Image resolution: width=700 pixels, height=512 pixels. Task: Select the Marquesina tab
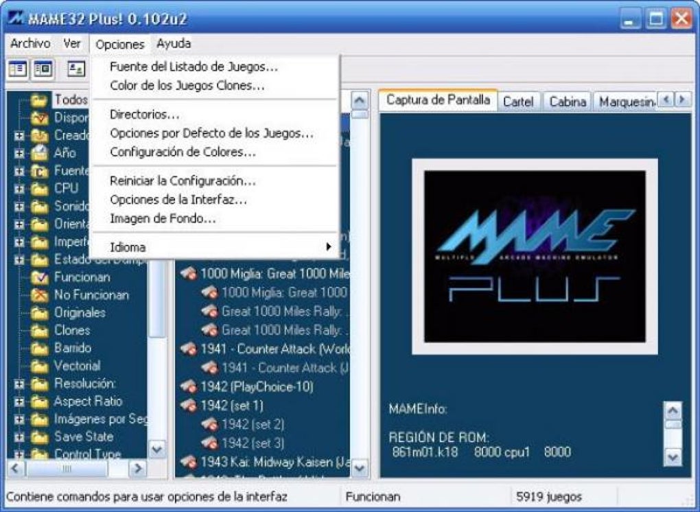627,102
